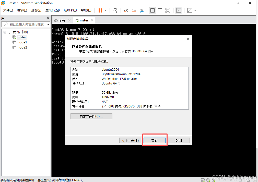Screen dimensions: 258x182
Task: Close the mster tab
Action: pos(92,20)
